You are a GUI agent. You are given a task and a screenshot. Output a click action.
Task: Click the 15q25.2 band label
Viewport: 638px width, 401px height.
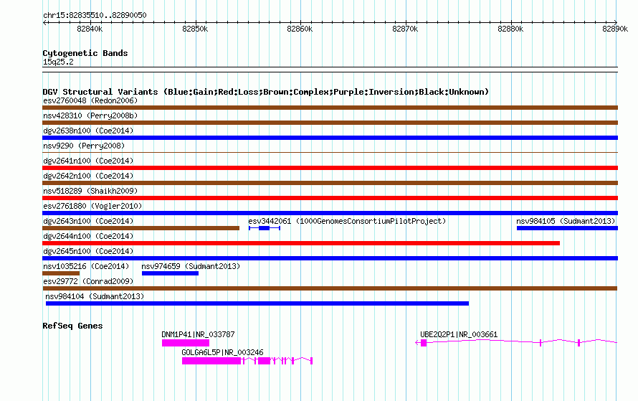tap(58, 62)
